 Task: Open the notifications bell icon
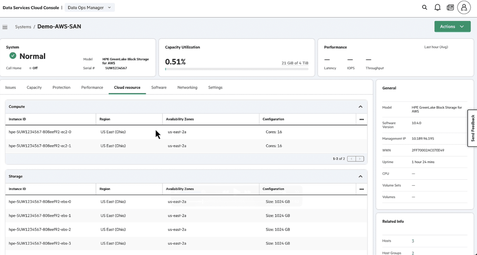[438, 7]
